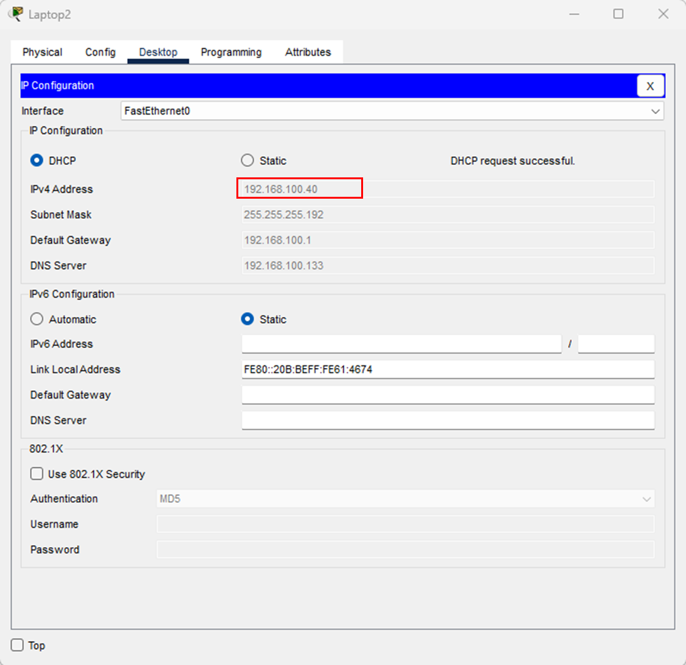Close the IP Configuration panel with X
Screen dimensions: 686x665
point(650,86)
